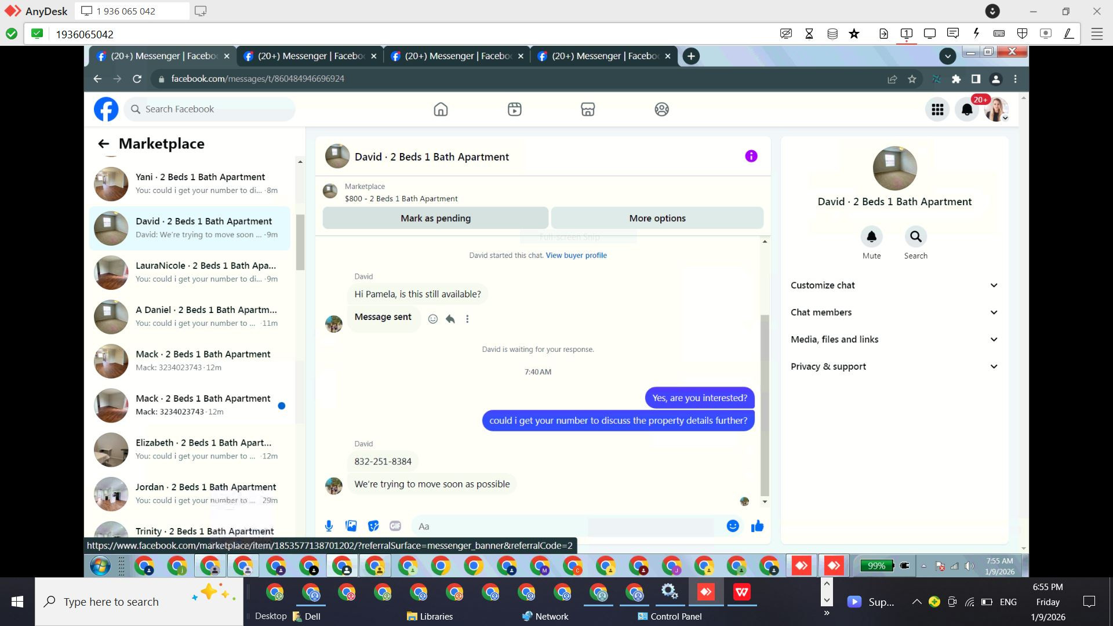Open View buyer profile link
The image size is (1113, 626).
click(576, 255)
